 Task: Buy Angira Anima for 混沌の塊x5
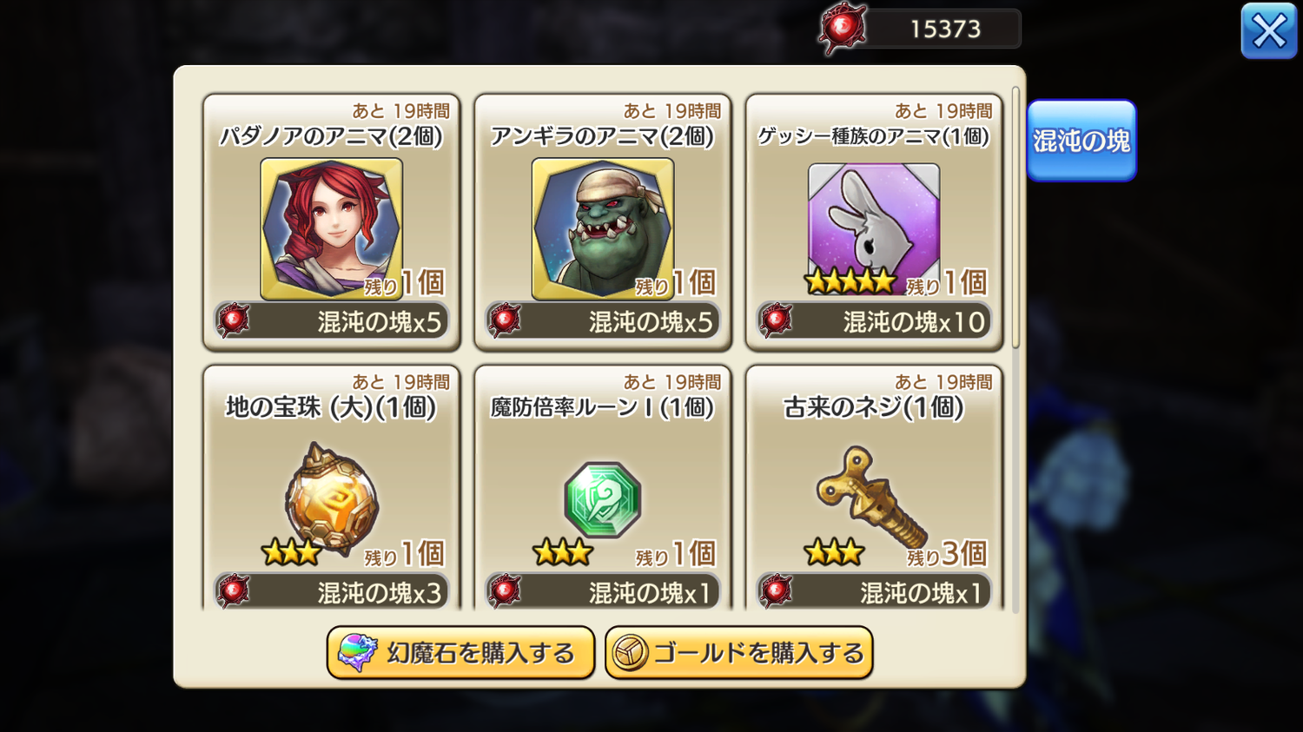pyautogui.click(x=603, y=321)
